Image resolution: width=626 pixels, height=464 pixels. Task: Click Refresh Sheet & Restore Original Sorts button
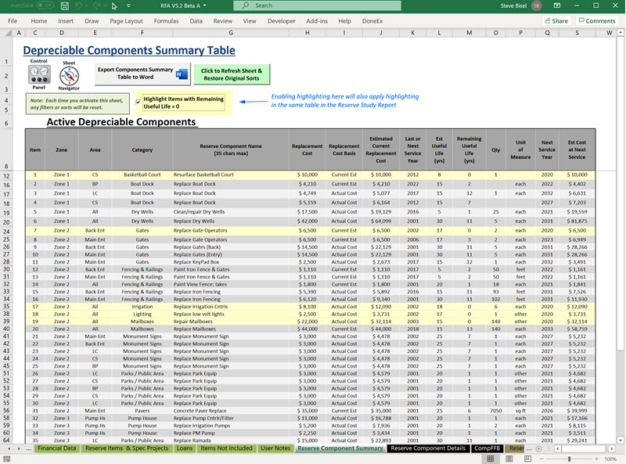click(231, 74)
